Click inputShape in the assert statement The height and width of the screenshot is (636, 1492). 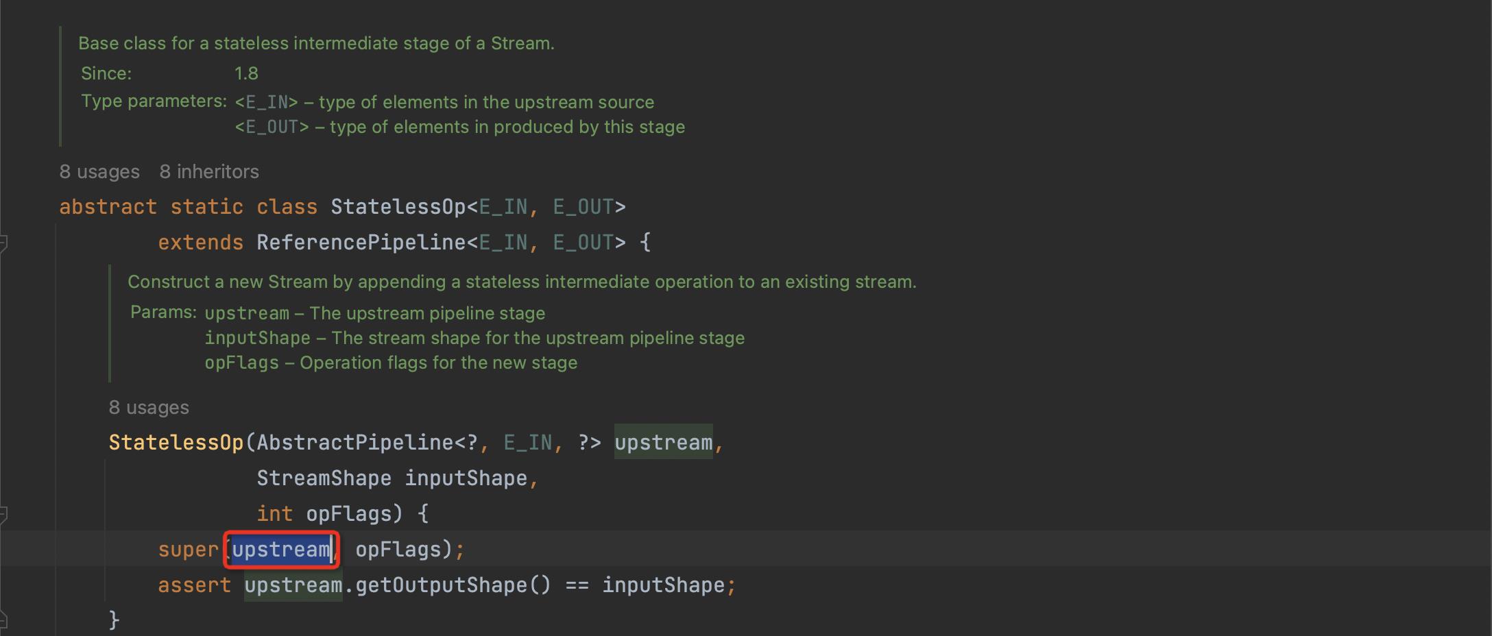point(663,585)
